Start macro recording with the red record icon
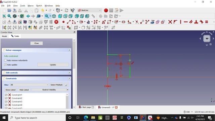 click(106, 10)
